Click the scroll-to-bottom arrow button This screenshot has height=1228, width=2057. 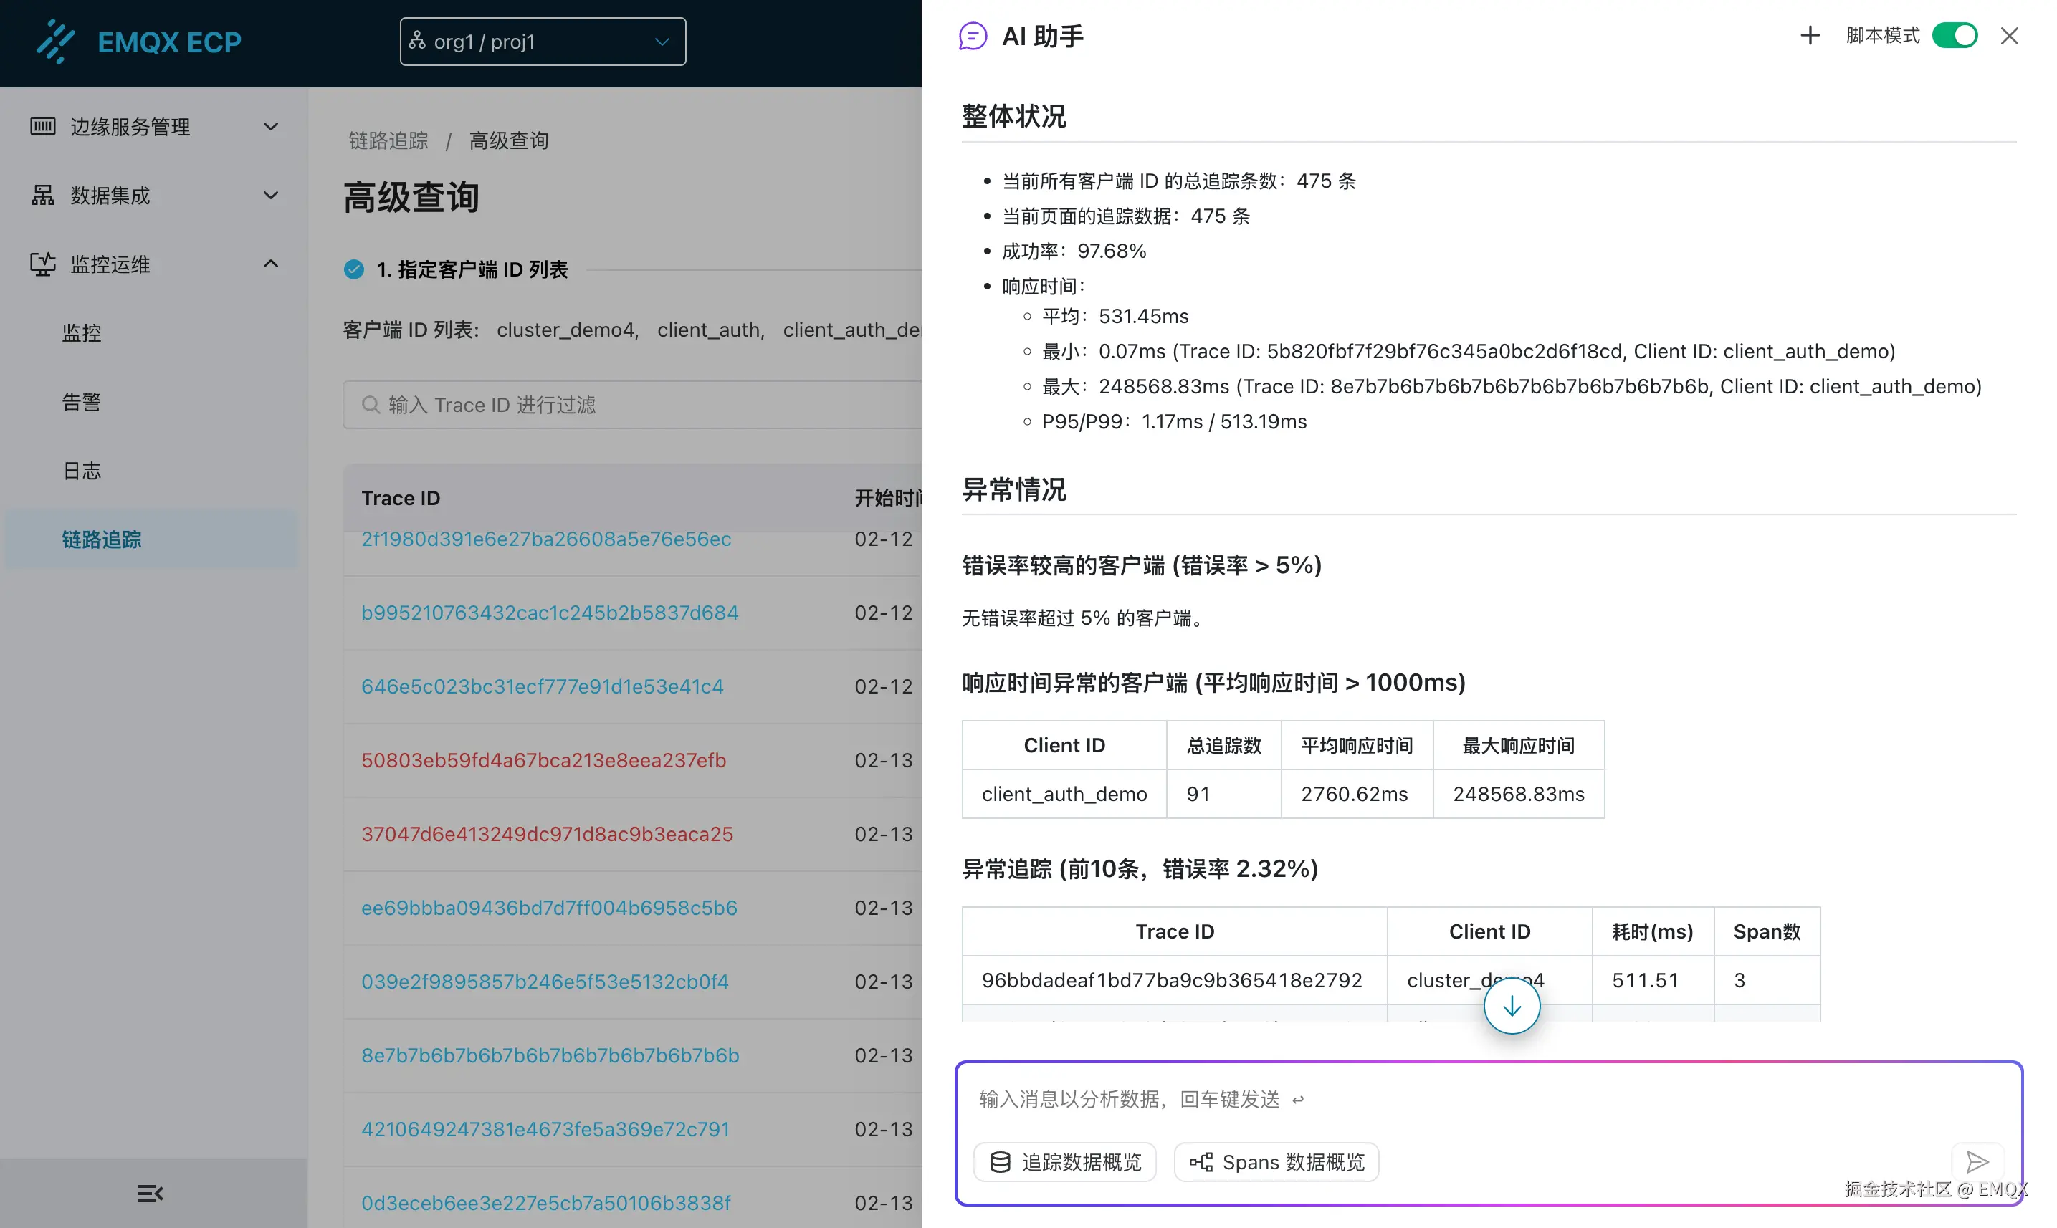pyautogui.click(x=1511, y=1006)
